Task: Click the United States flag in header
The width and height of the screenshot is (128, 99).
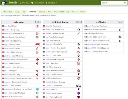Action: (53, 22)
